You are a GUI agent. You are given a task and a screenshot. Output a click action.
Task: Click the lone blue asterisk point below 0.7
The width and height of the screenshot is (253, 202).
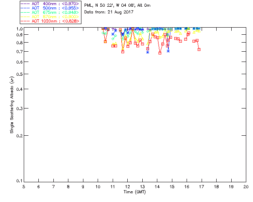click(147, 52)
